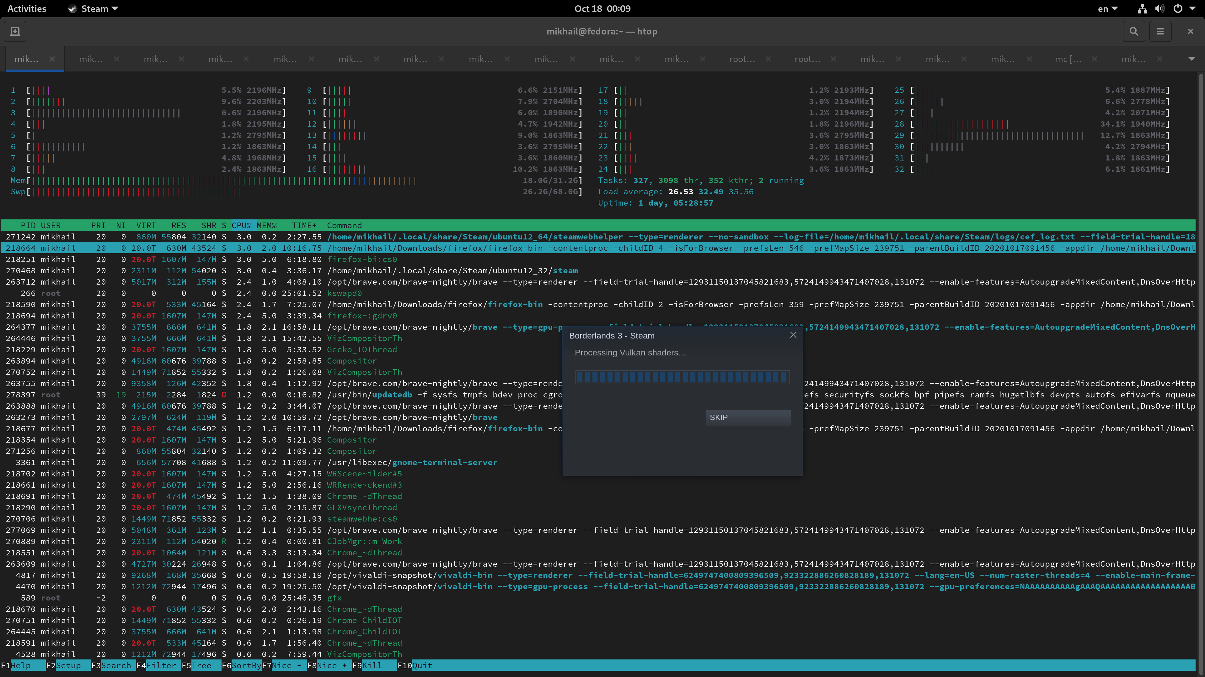Click F6 SortBy in htop footer
The width and height of the screenshot is (1205, 677).
241,665
